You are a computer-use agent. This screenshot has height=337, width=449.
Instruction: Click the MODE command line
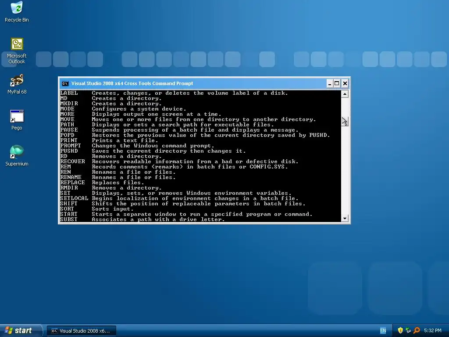tap(123, 109)
